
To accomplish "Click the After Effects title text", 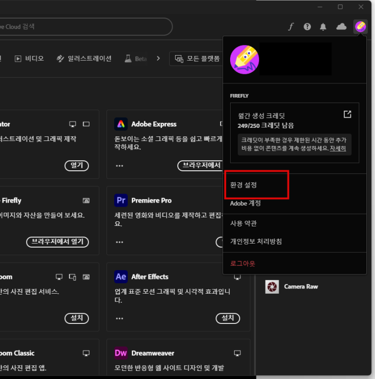I will [150, 277].
